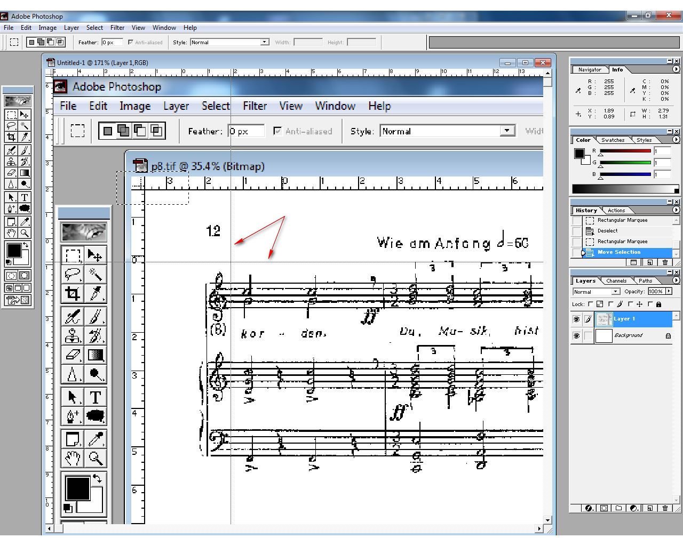Switch to the Swatches tab
Screen dimensions: 683x546
click(613, 140)
